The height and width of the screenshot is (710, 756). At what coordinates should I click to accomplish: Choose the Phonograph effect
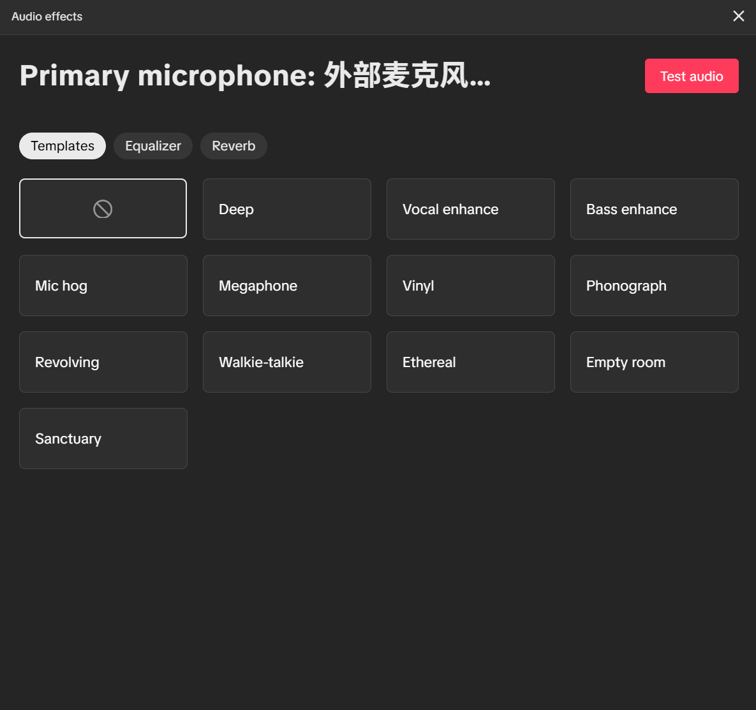click(x=654, y=286)
